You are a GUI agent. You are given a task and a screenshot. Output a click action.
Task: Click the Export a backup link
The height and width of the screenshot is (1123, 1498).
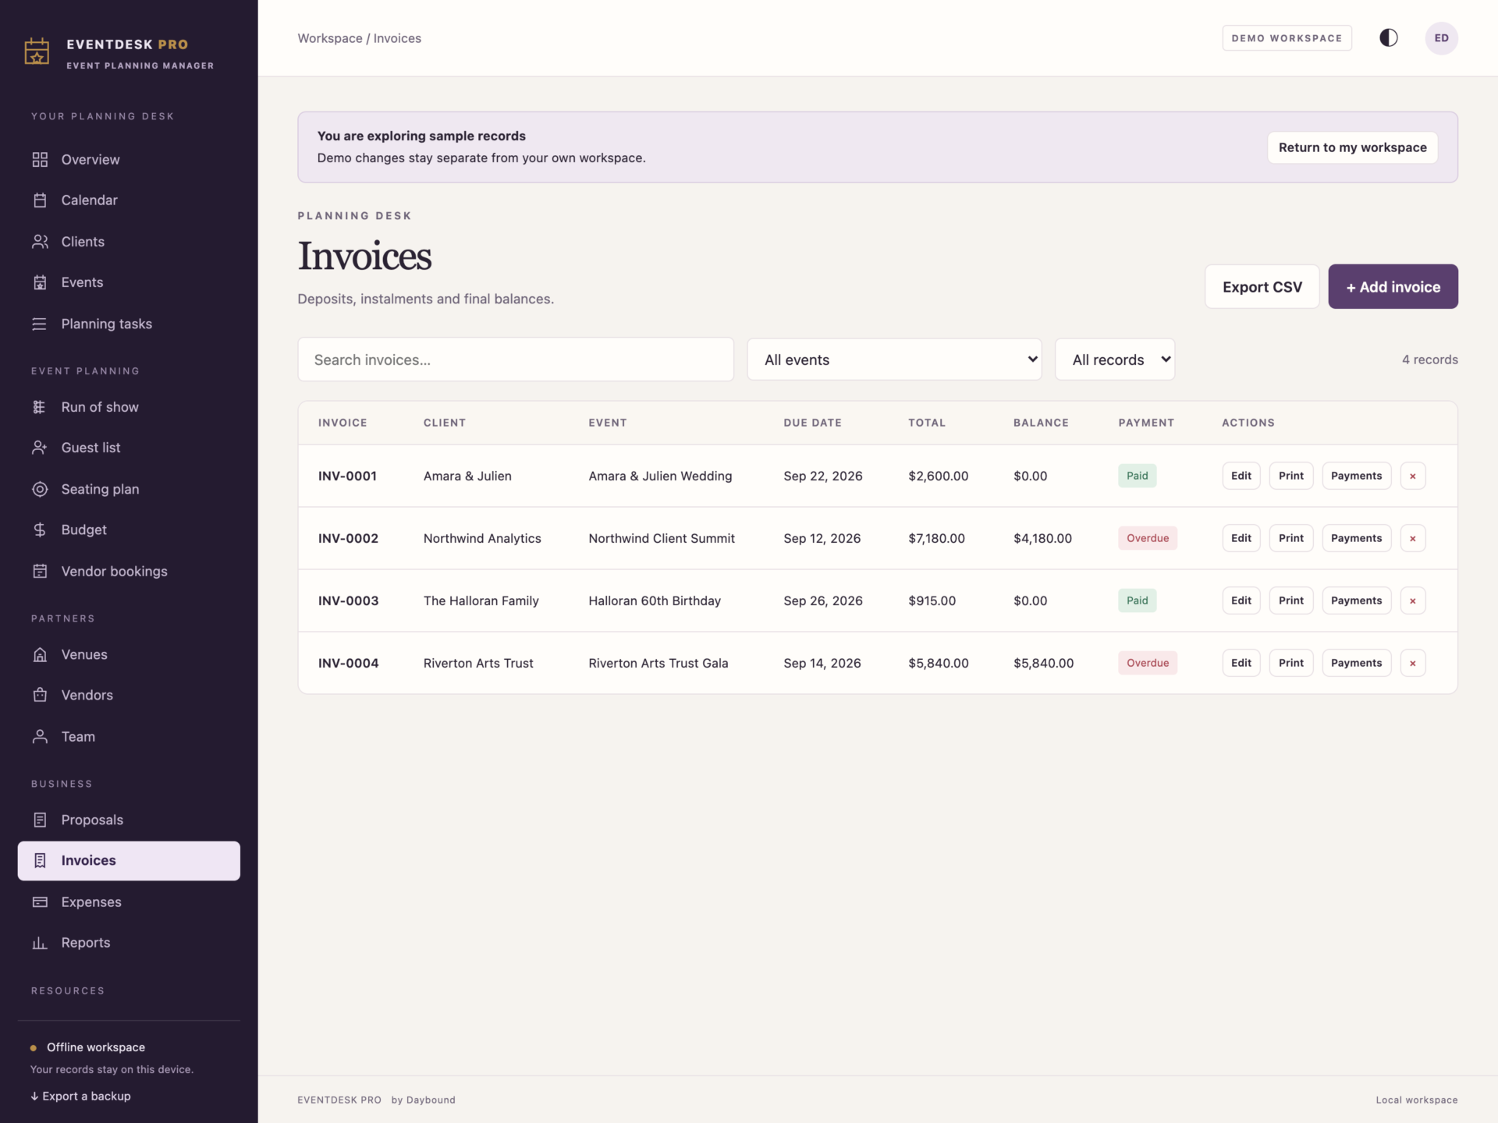(80, 1096)
